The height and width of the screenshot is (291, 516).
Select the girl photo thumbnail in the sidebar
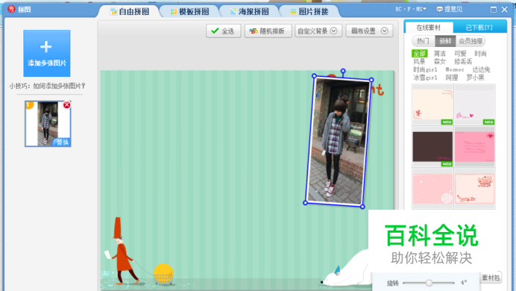click(x=48, y=124)
